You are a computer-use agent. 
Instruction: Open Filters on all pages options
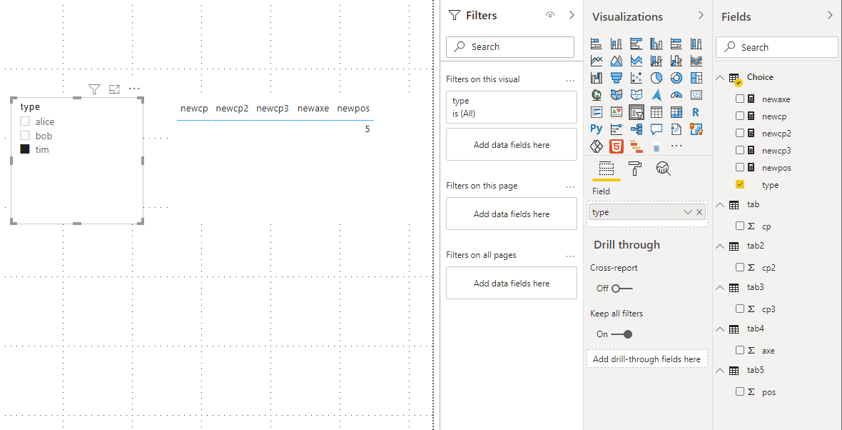pos(570,256)
